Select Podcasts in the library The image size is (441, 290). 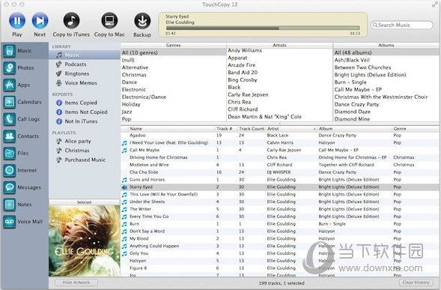pos(85,64)
